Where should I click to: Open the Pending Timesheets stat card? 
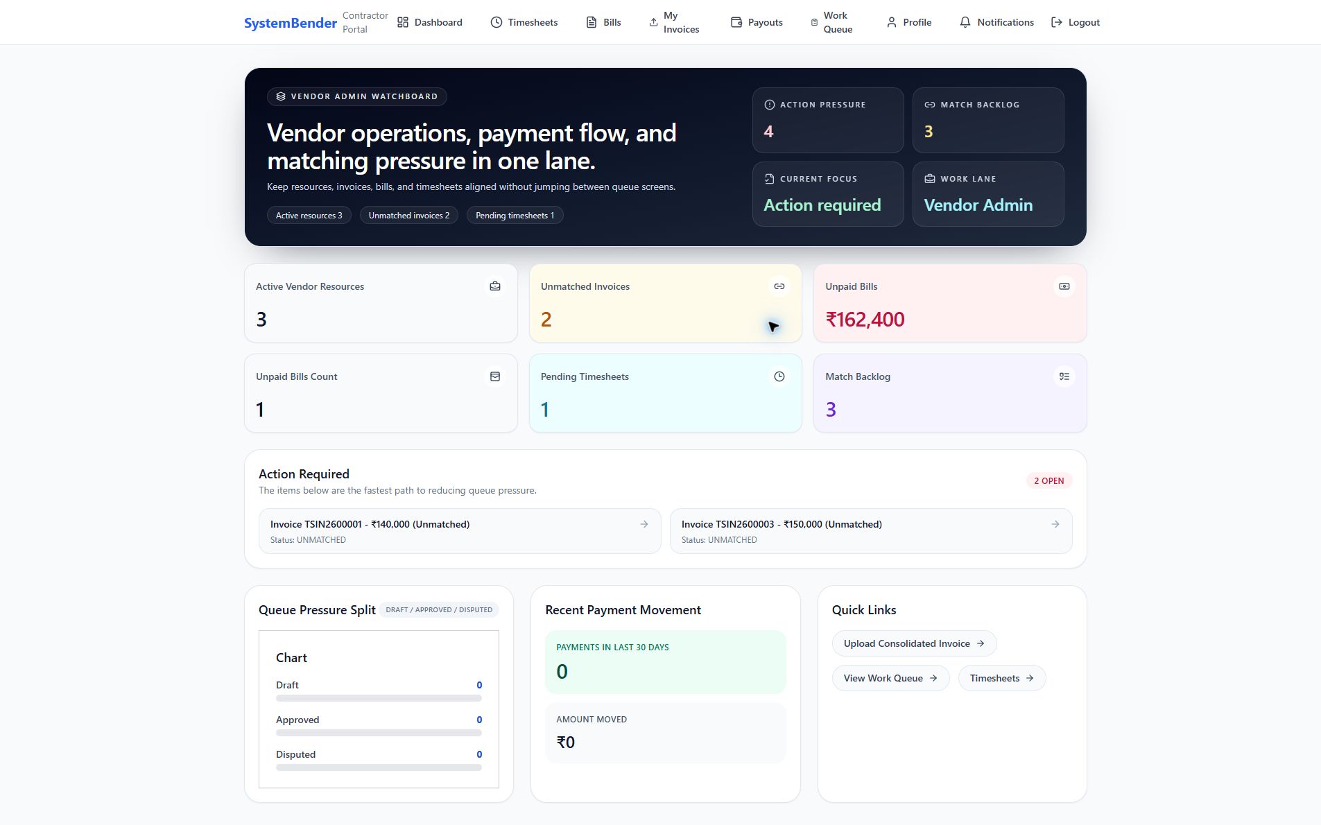(x=666, y=393)
